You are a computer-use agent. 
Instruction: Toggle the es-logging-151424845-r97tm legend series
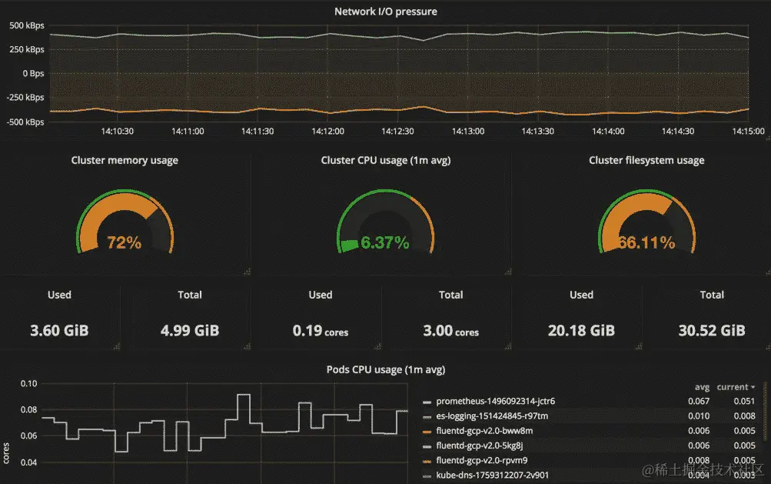coord(492,416)
